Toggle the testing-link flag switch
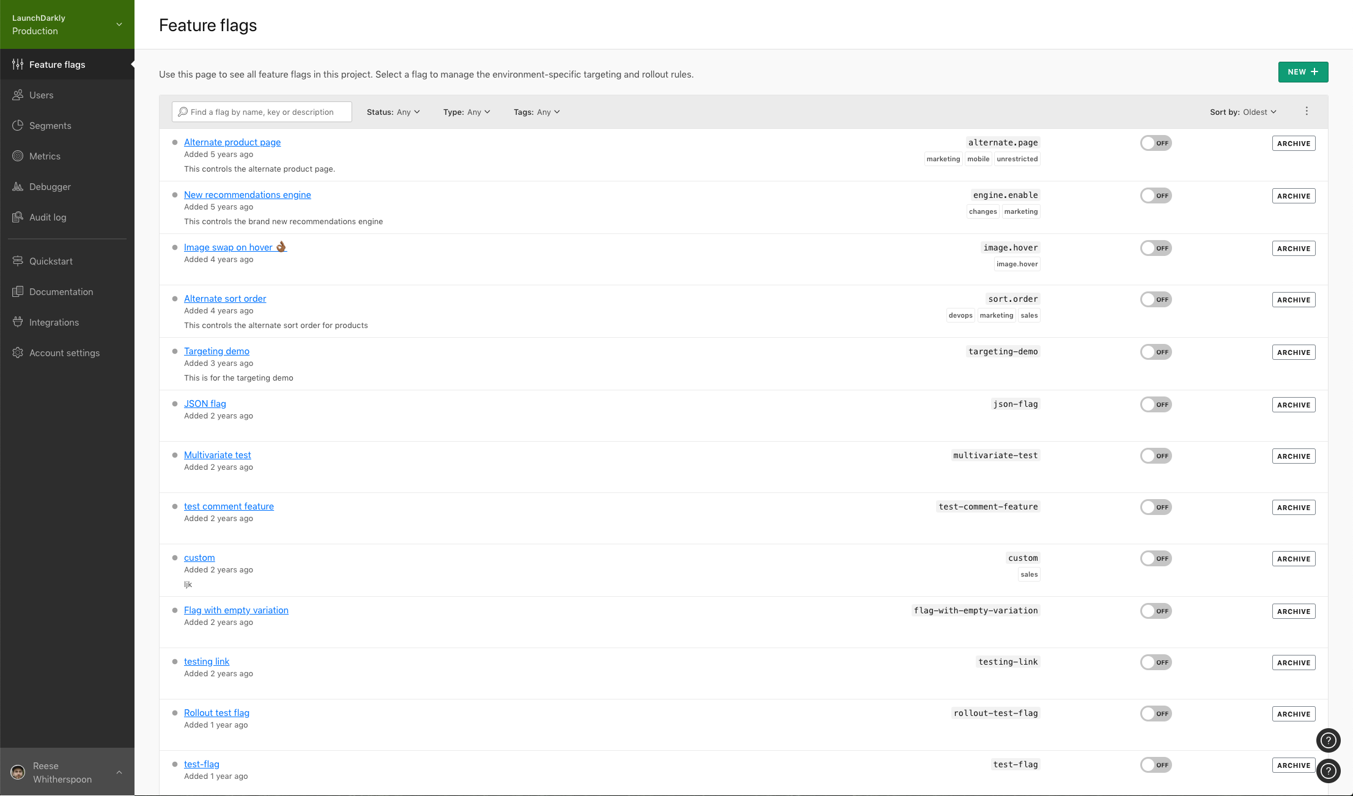 click(x=1156, y=662)
